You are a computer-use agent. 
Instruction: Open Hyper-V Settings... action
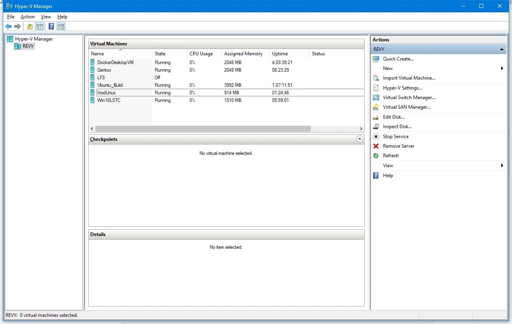click(x=403, y=88)
